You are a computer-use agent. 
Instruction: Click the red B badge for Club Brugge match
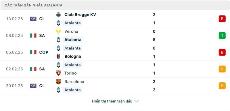(x=222, y=19)
